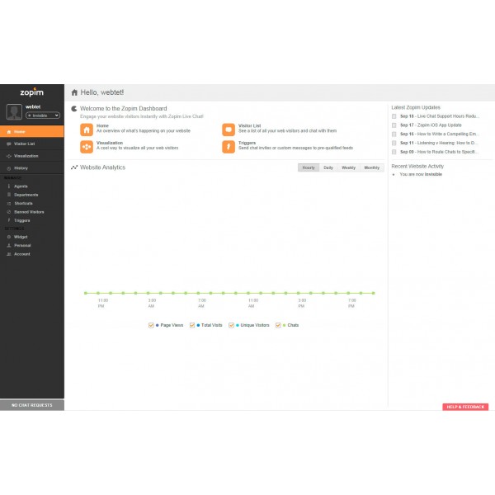Open the Sep 18 Live Chat Support Hours update
495x495 pixels.
click(x=440, y=116)
